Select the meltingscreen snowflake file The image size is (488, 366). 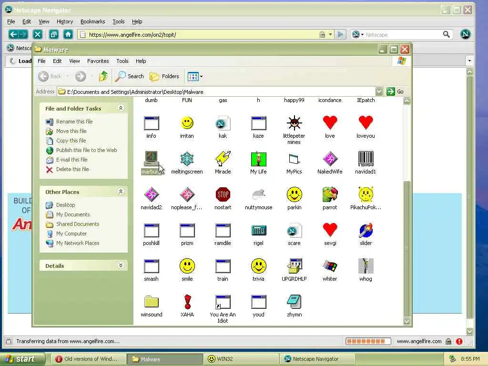pos(187,159)
